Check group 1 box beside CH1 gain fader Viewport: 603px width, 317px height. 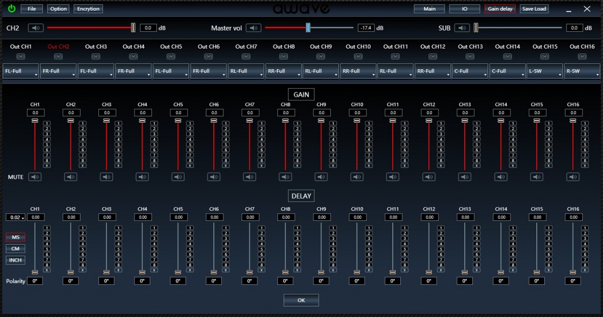coord(47,123)
